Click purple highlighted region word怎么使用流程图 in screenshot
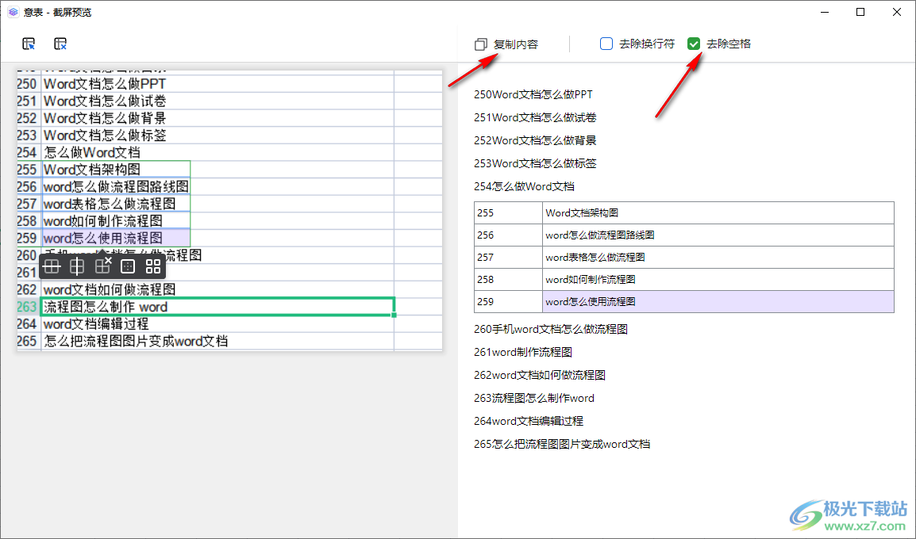 116,238
